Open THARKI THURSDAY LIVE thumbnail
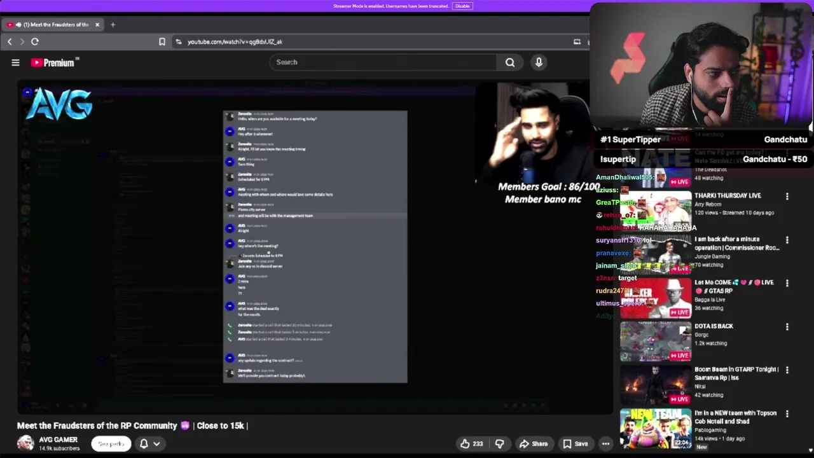This screenshot has width=814, height=458. pyautogui.click(x=656, y=210)
